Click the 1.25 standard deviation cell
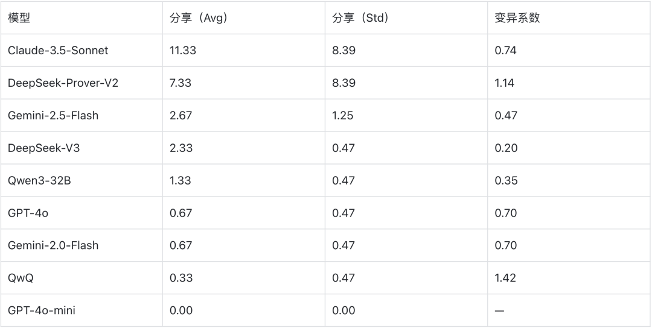Viewport: 652px width, 328px height. (343, 116)
